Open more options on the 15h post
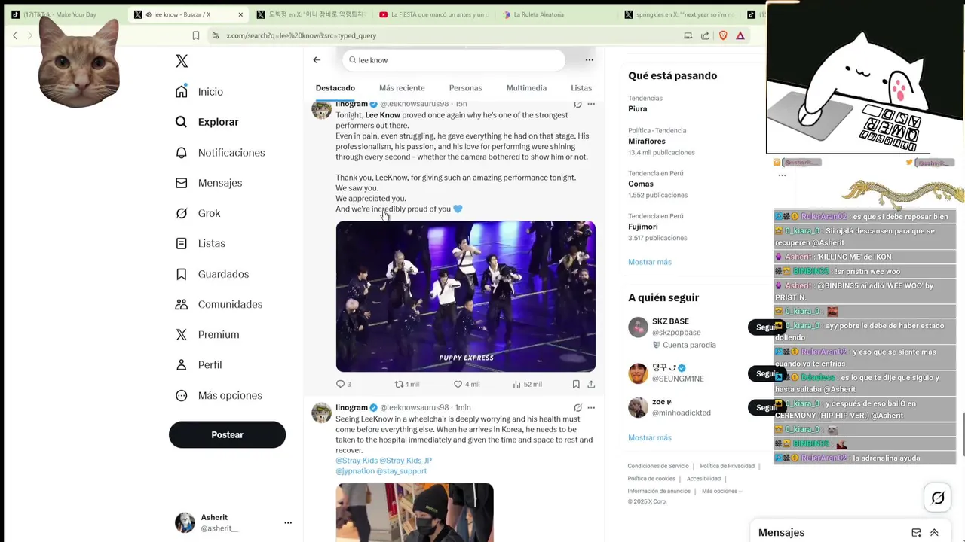 pyautogui.click(x=591, y=104)
